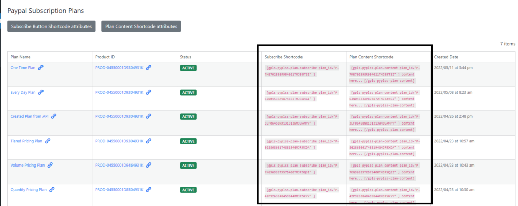518x206 pixels.
Task: Open Plan Content Shortcode attributes
Action: click(141, 26)
